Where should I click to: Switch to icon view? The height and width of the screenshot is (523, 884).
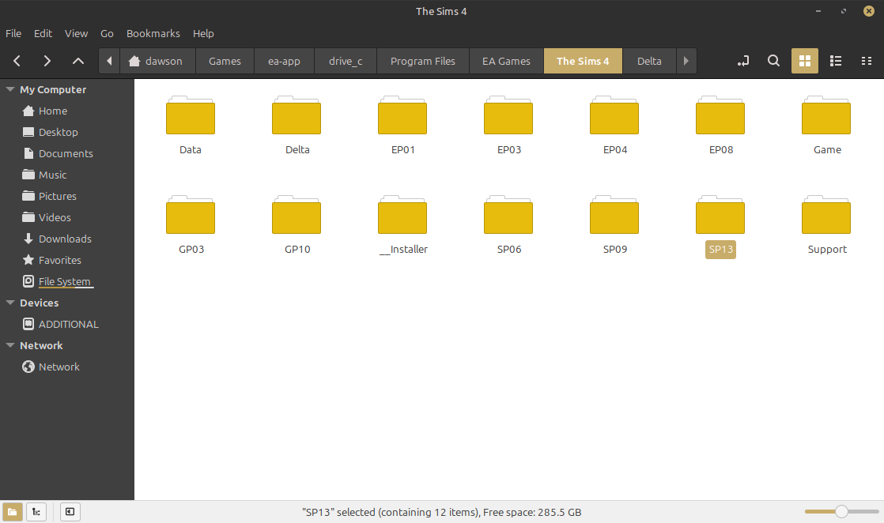pyautogui.click(x=804, y=61)
